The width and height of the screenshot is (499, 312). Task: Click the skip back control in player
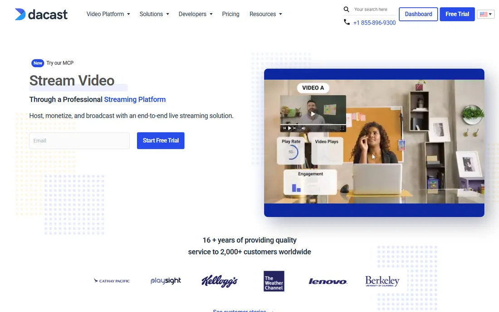coord(284,128)
